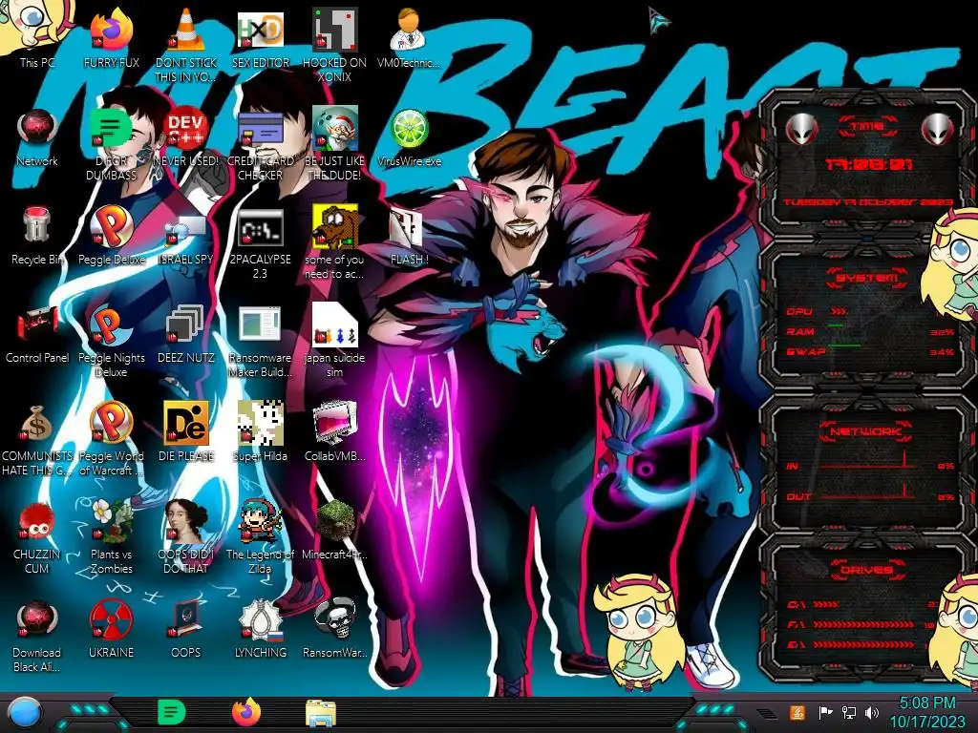Click the Start orb on taskbar

tap(25, 713)
